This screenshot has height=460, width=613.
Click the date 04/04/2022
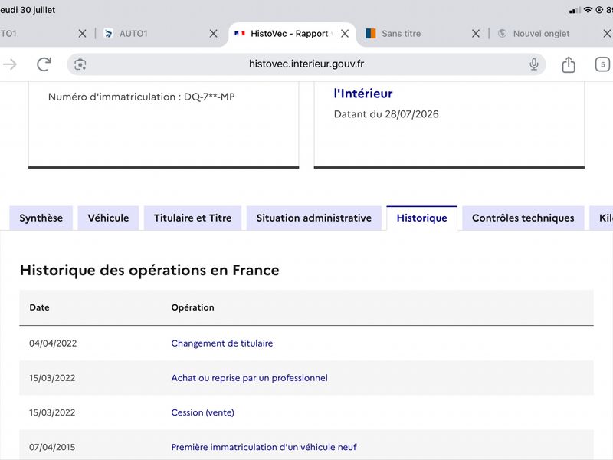53,343
